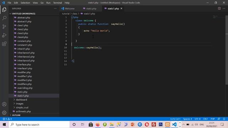Open FileZilla from the taskbar
The image size is (228, 128).
tap(154, 124)
